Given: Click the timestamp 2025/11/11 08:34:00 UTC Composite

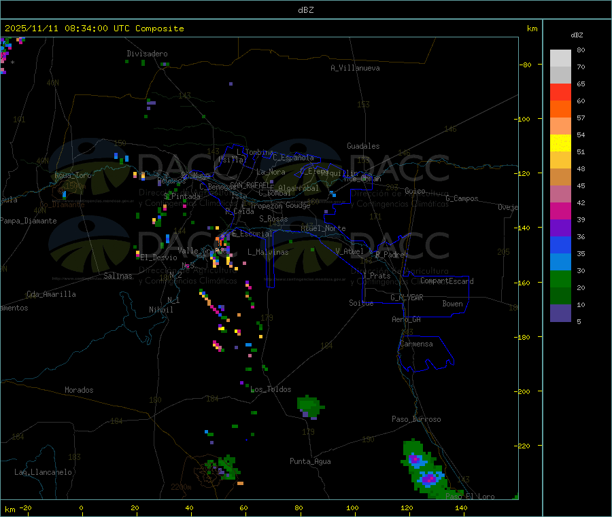Looking at the screenshot, I should pos(94,29).
